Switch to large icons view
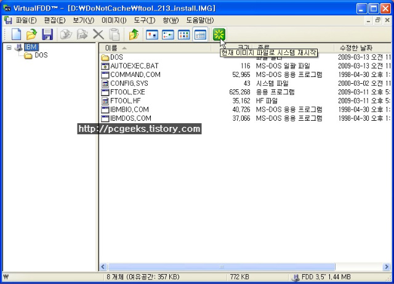The image size is (394, 284). click(152, 34)
